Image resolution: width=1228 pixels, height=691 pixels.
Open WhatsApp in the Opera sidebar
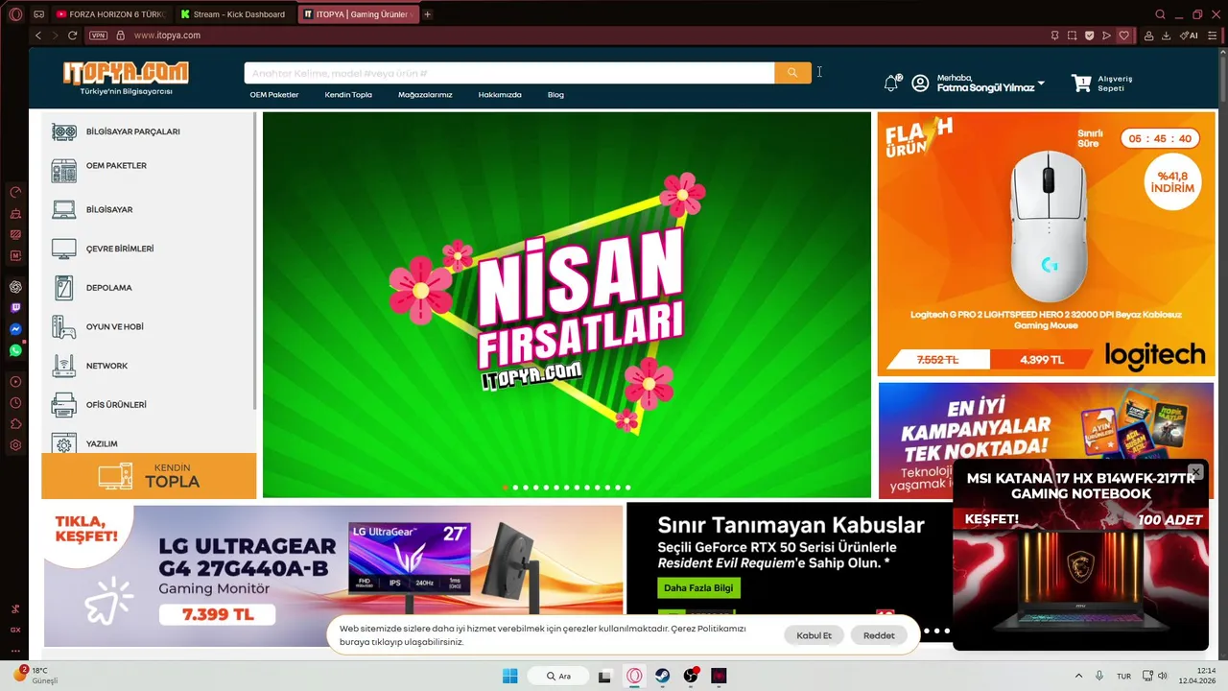click(15, 350)
